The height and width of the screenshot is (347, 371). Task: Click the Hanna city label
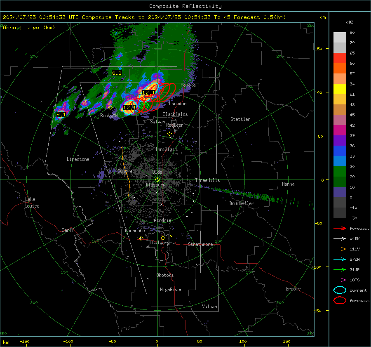[288, 184]
